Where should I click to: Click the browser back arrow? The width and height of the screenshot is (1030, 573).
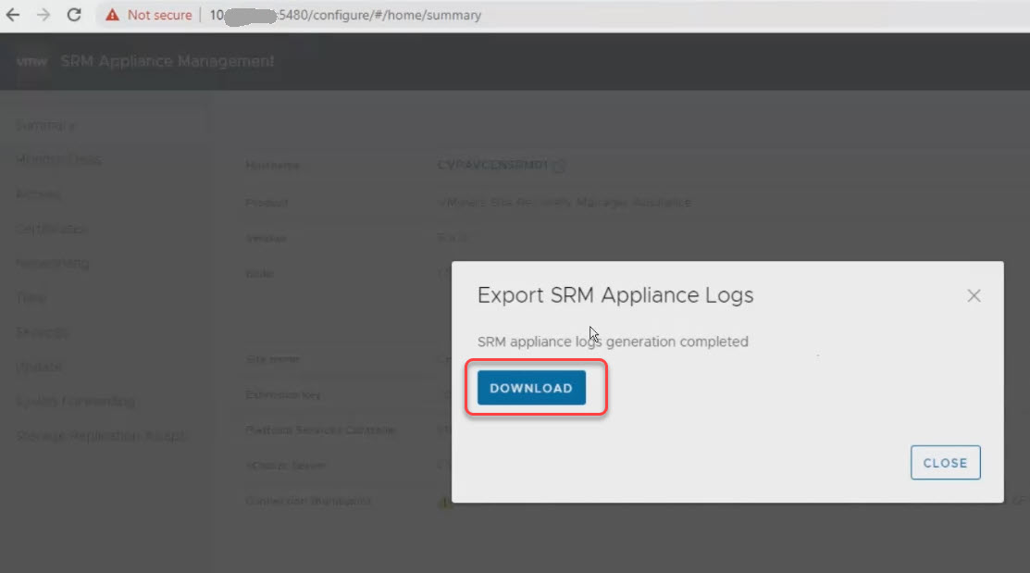coord(13,15)
